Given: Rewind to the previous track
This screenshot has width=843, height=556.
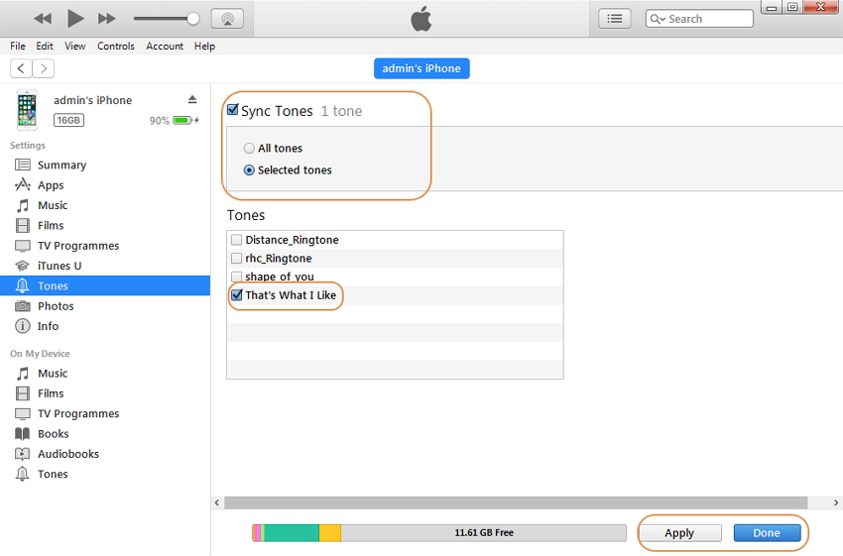Looking at the screenshot, I should (43, 18).
